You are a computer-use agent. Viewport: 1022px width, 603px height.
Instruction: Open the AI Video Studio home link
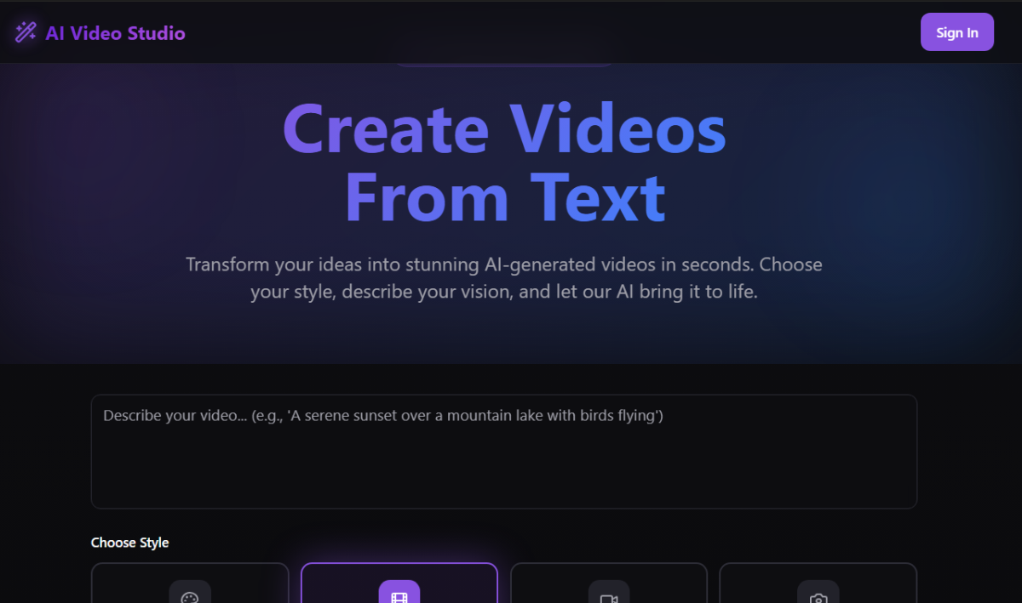(x=115, y=33)
